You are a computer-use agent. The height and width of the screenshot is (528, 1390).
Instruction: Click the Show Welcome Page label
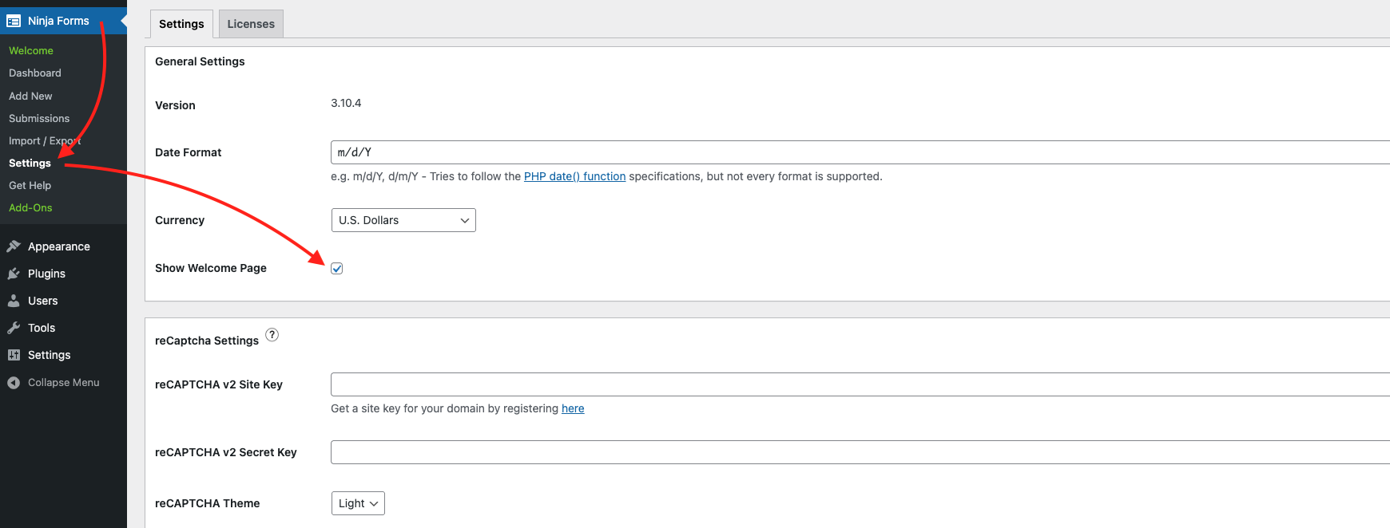pos(211,268)
